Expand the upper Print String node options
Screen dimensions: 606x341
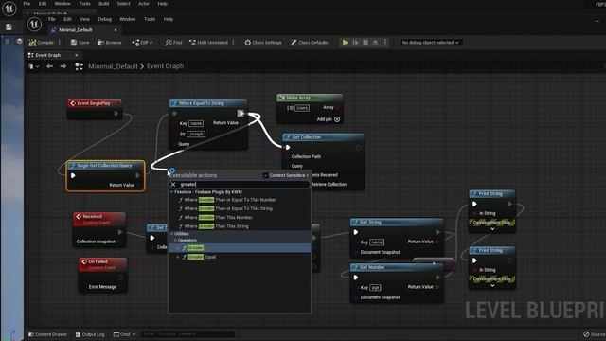pos(492,229)
